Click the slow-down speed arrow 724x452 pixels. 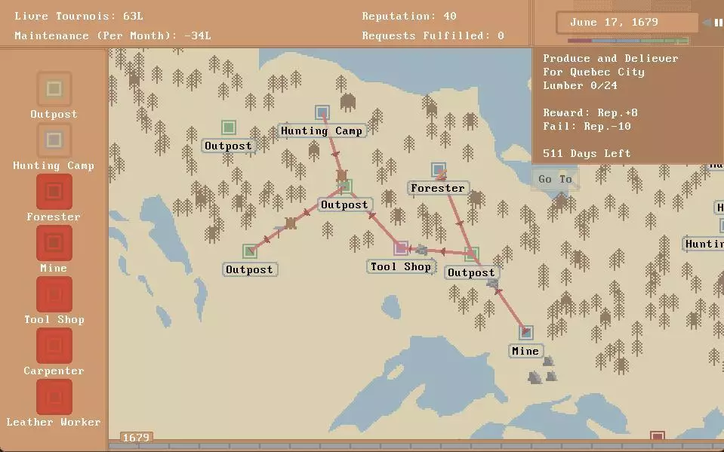click(707, 23)
